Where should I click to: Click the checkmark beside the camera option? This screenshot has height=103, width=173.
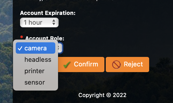(20, 48)
